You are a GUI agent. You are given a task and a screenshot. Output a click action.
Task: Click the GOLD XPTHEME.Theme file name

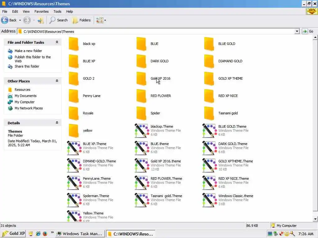pos(235,161)
